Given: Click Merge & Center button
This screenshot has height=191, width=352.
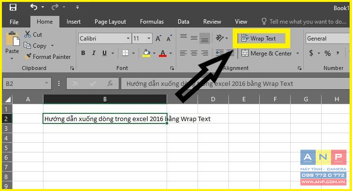Looking at the screenshot, I should pos(267,54).
